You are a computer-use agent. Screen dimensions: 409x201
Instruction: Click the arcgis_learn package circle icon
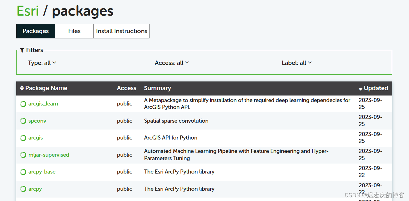click(23, 104)
